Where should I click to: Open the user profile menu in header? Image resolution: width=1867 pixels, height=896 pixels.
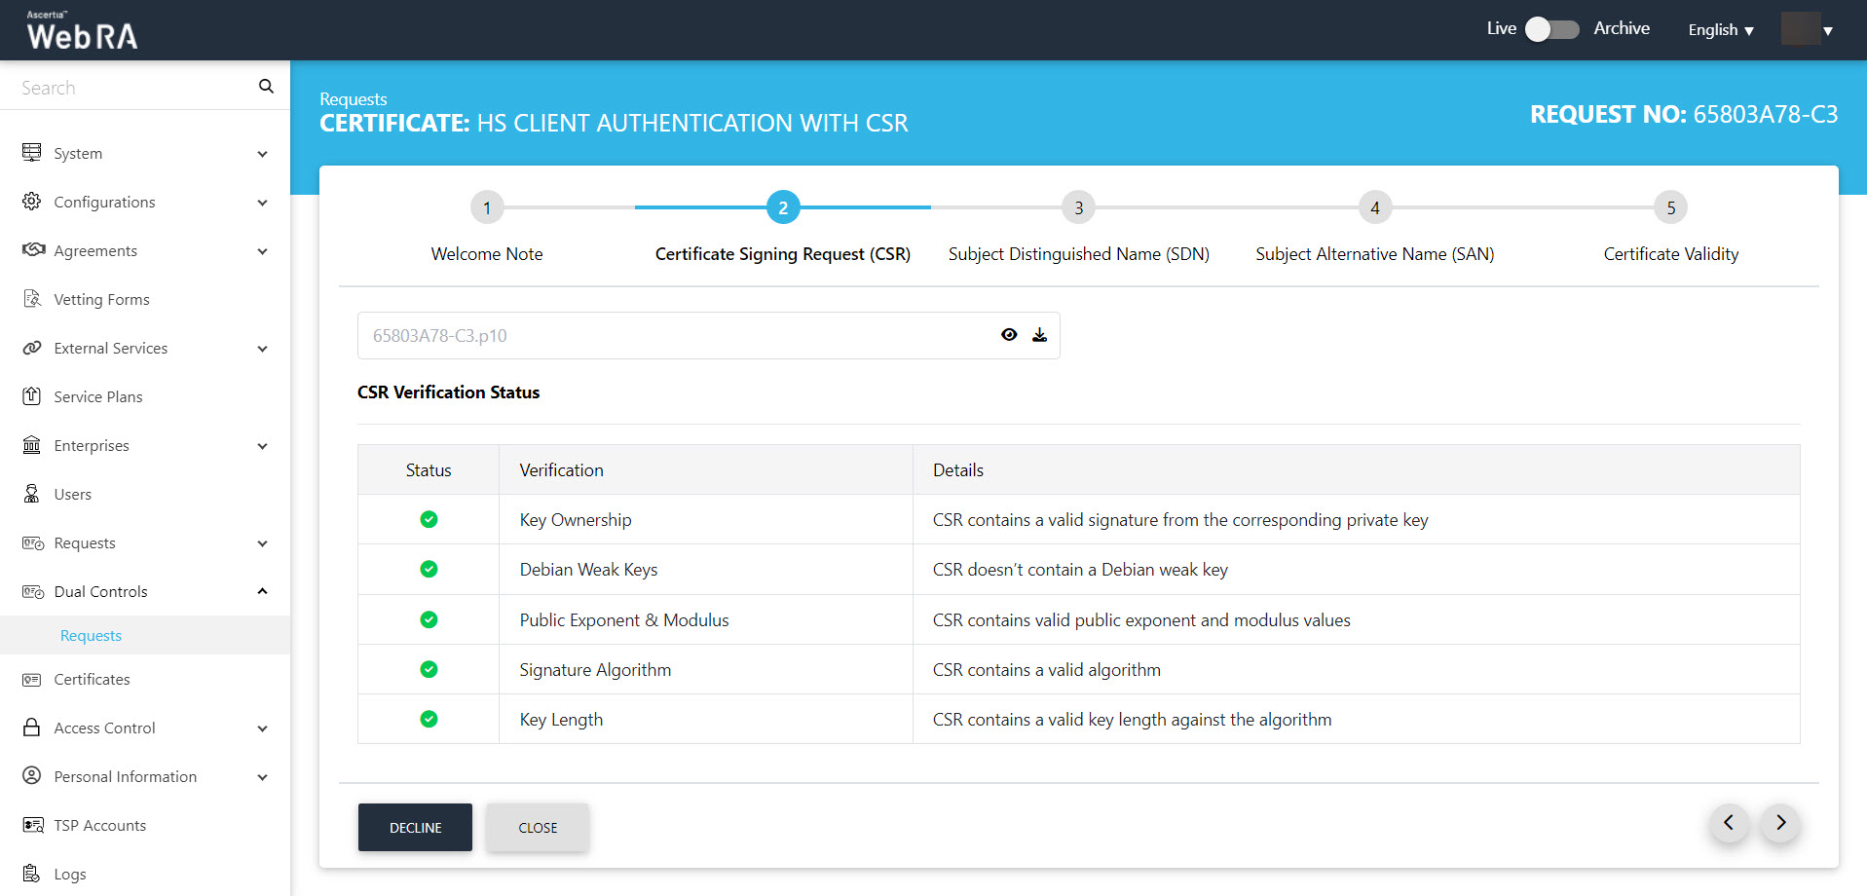1808,29
